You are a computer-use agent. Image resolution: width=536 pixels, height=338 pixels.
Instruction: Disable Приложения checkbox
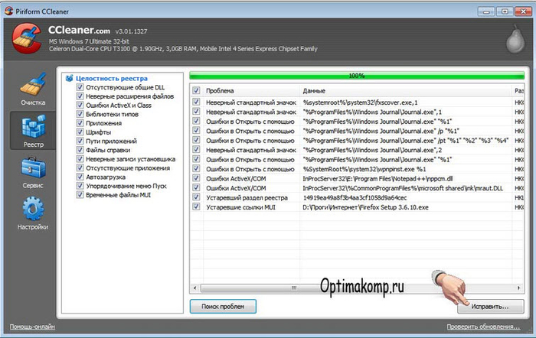click(80, 123)
